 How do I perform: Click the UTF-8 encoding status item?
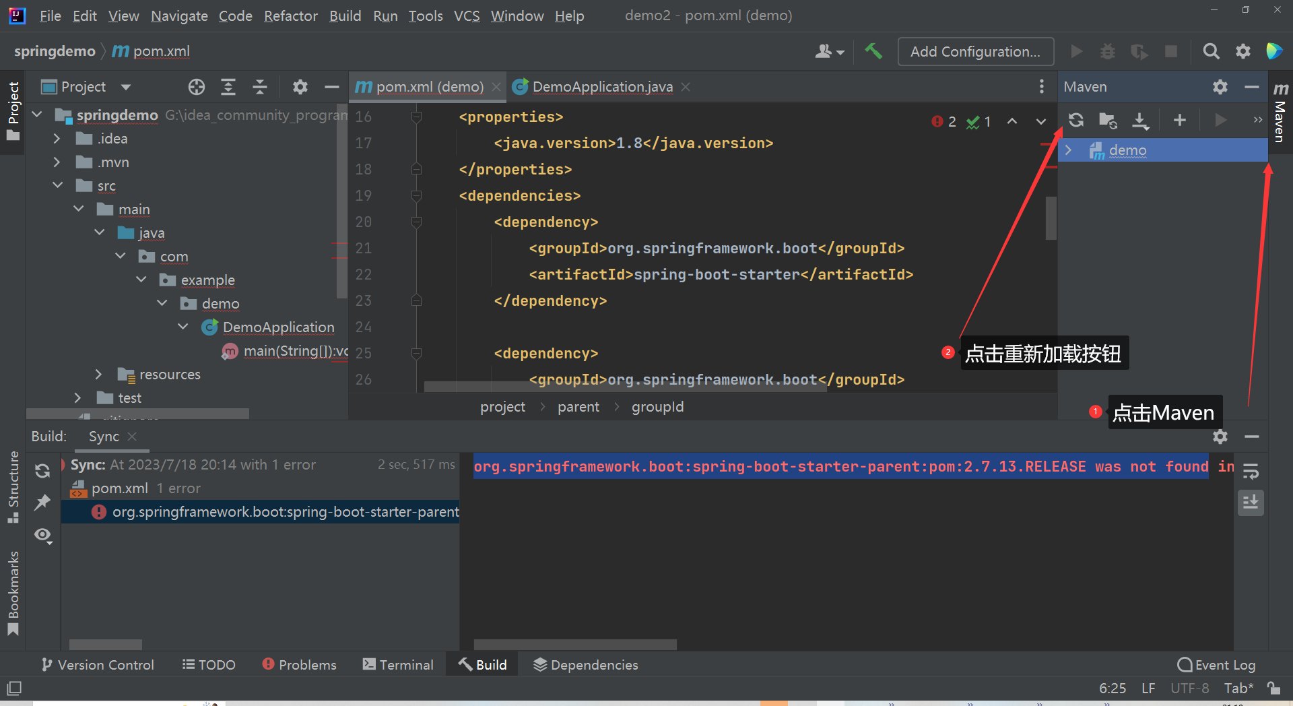pyautogui.click(x=1189, y=688)
